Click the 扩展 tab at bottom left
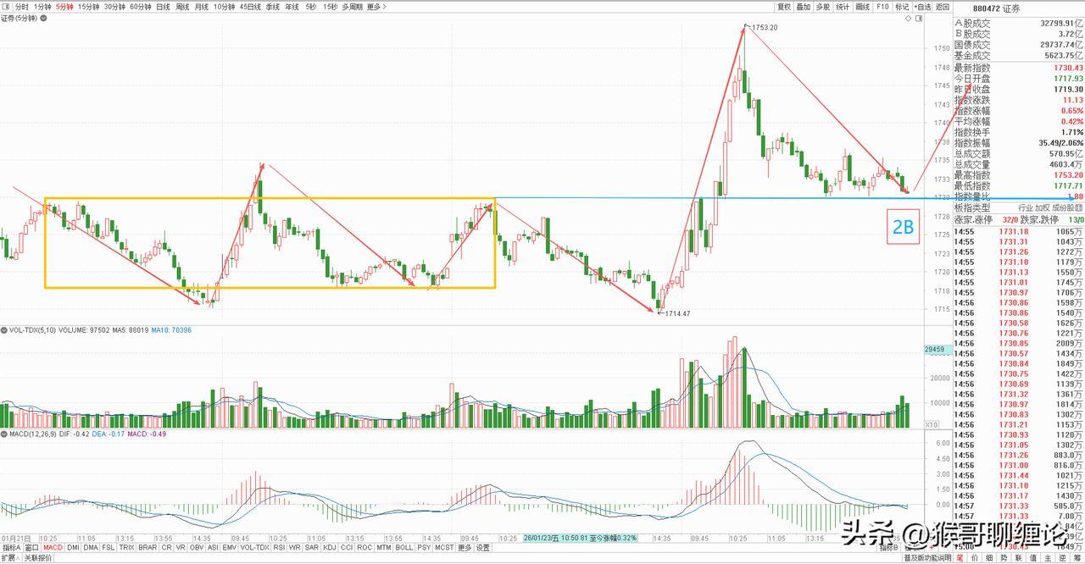 pos(10,558)
